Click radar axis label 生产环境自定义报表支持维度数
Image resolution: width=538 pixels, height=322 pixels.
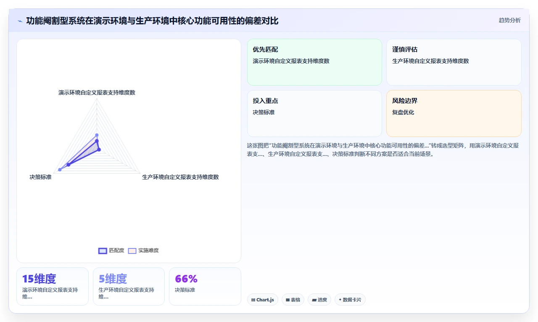[180, 177]
